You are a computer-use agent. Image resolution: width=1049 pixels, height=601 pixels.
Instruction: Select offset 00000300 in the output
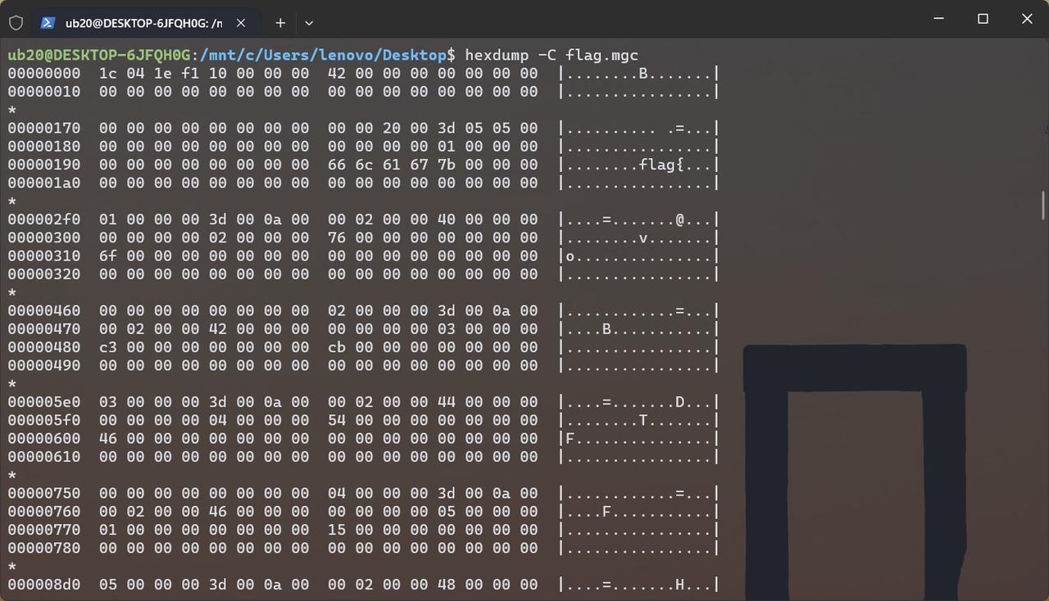click(x=44, y=237)
